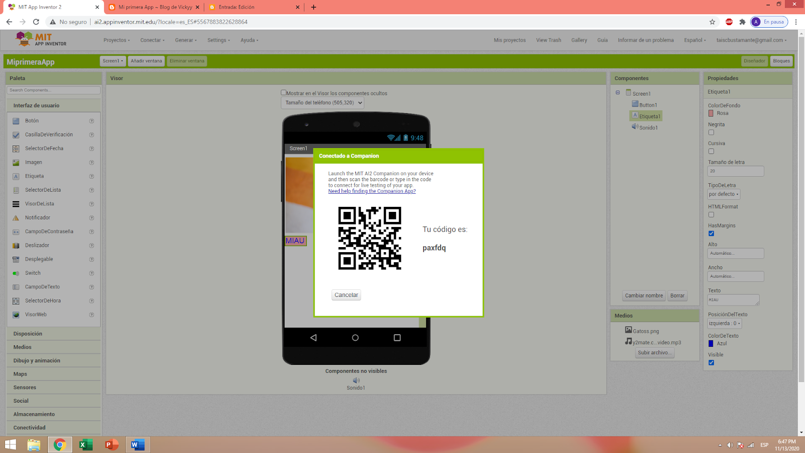Screen dimensions: 805x453
Task: Enable the Cursiva checkbox
Action: 711,151
